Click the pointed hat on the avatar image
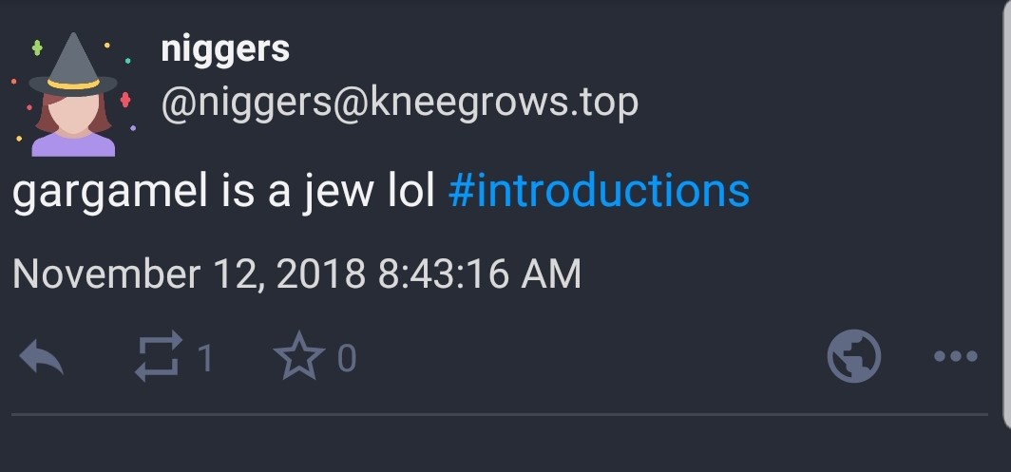 [x=73, y=64]
